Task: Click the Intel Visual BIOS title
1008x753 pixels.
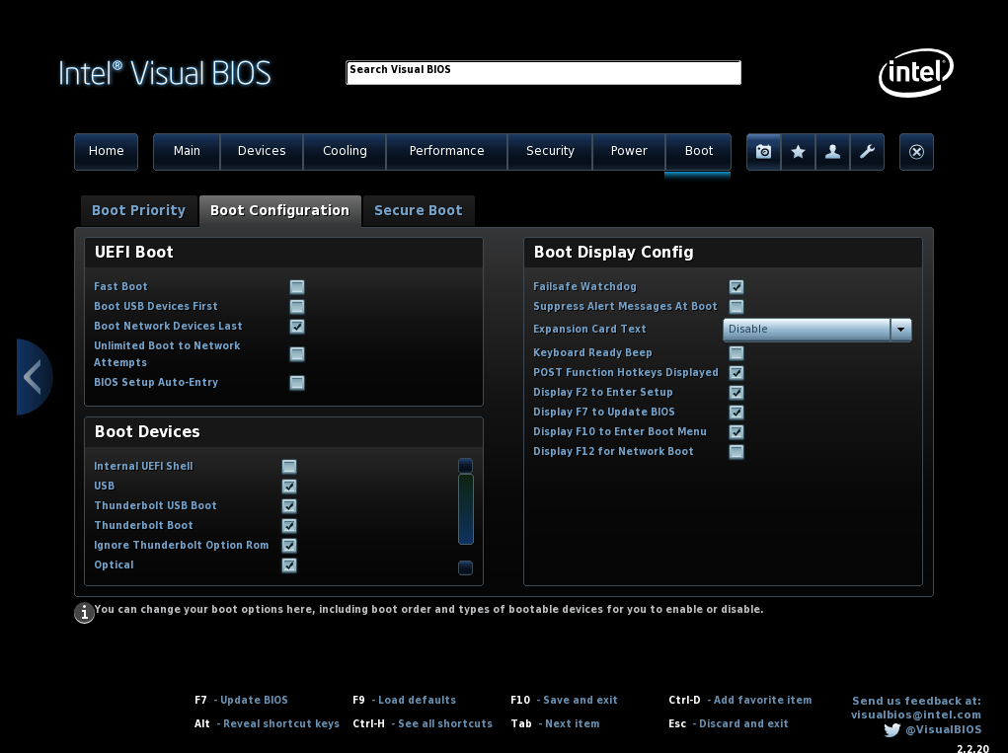Action: pyautogui.click(x=165, y=73)
